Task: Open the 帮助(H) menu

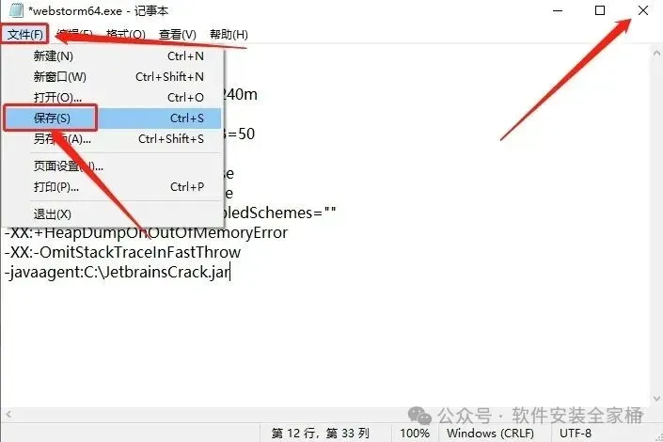Action: [229, 34]
